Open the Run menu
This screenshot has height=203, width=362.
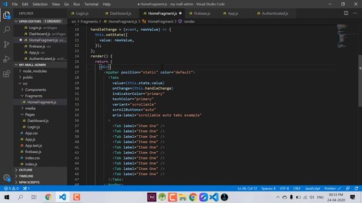pos(76,4)
